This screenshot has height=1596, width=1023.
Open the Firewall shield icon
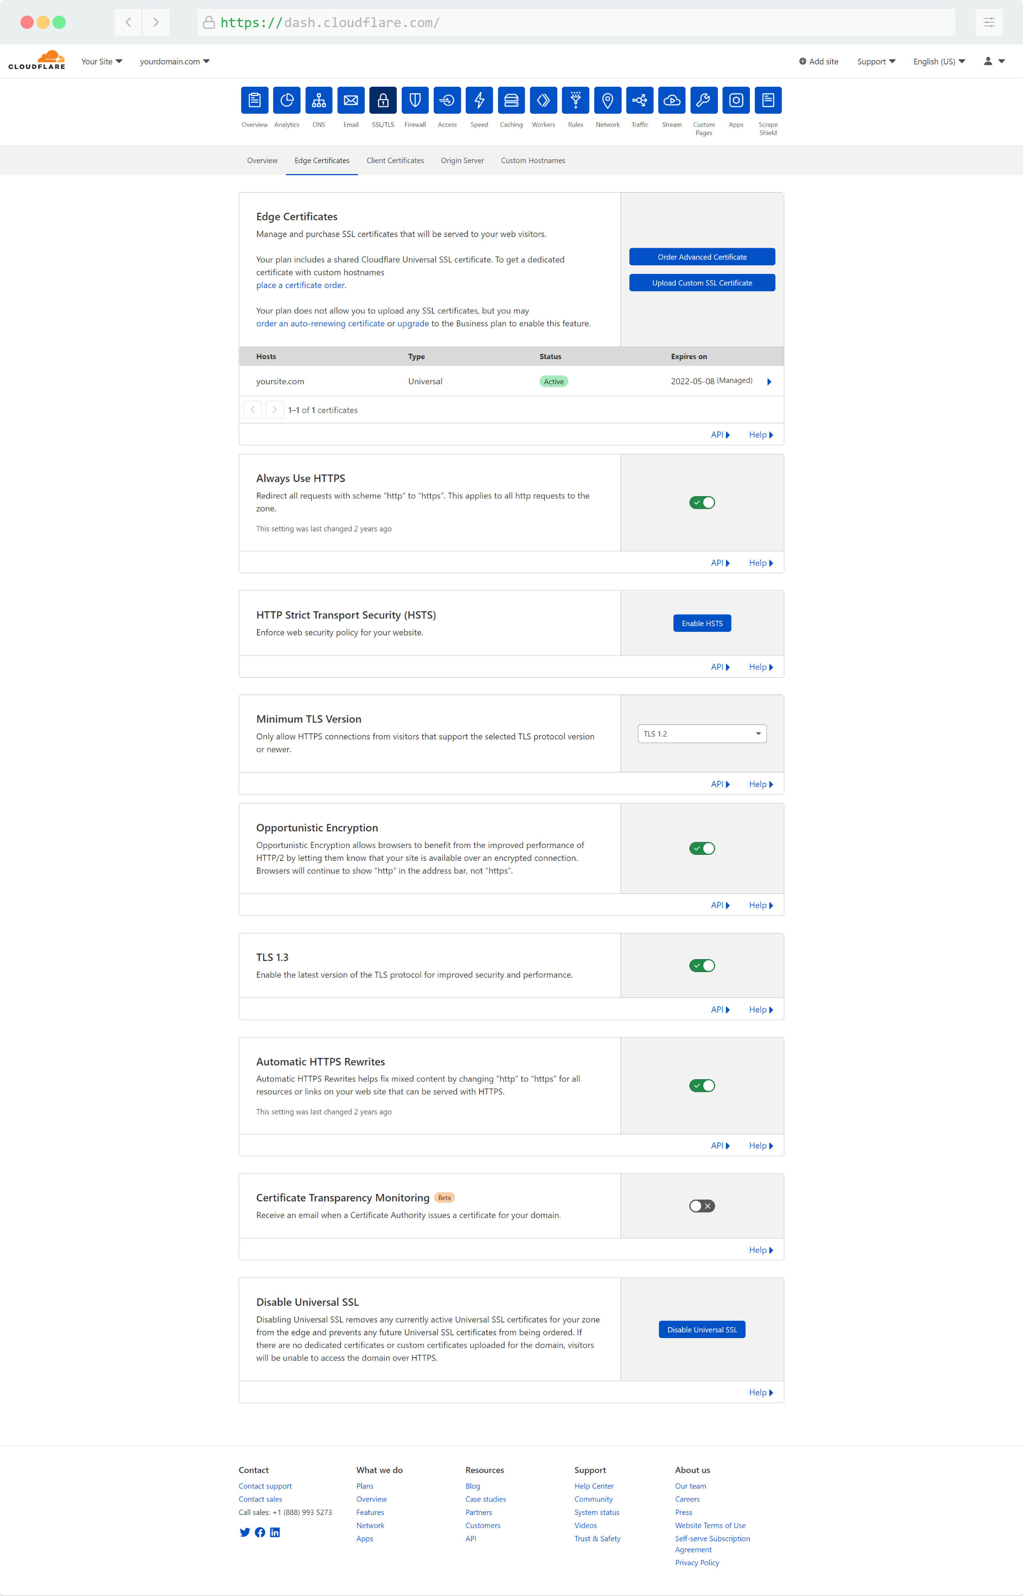(x=415, y=101)
